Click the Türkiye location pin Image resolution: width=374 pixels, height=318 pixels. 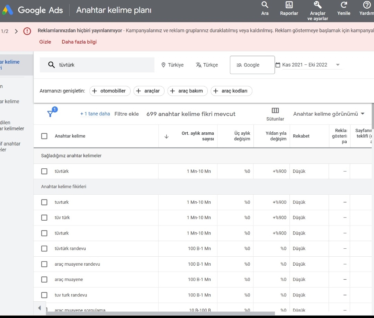163,65
